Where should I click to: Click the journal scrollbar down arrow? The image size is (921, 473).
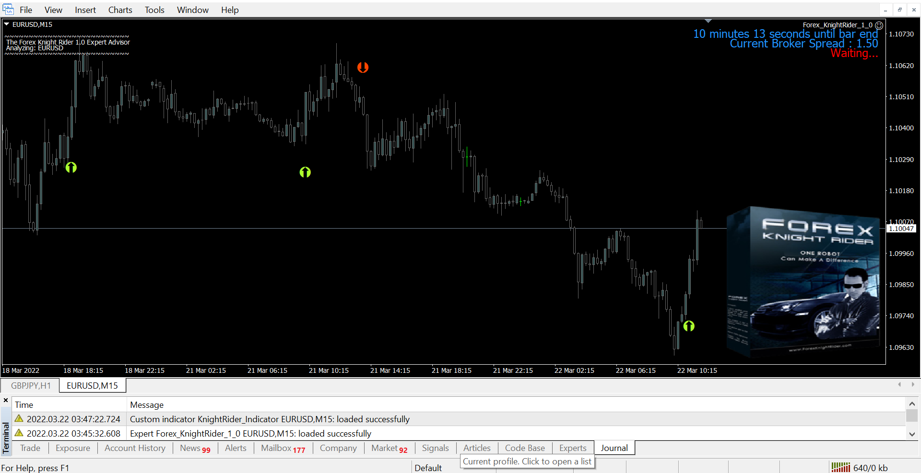pyautogui.click(x=912, y=434)
